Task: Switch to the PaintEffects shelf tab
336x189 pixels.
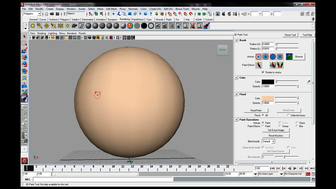Action: pyautogui.click(x=138, y=19)
